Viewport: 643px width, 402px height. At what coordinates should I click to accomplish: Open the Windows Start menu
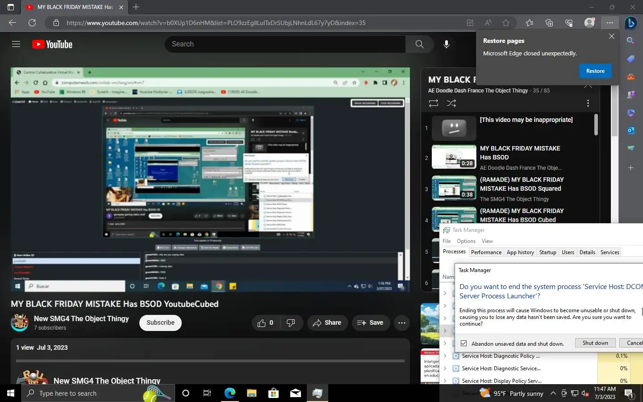click(x=11, y=393)
